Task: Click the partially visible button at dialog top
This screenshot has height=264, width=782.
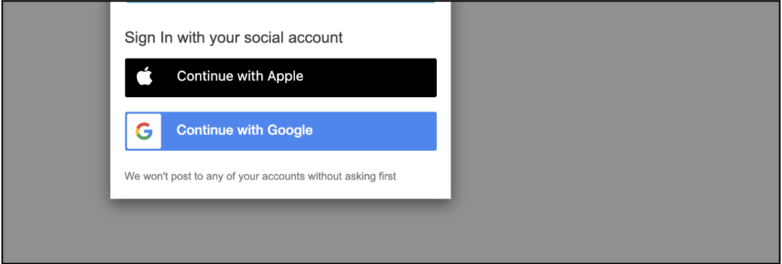Action: tap(281, 2)
